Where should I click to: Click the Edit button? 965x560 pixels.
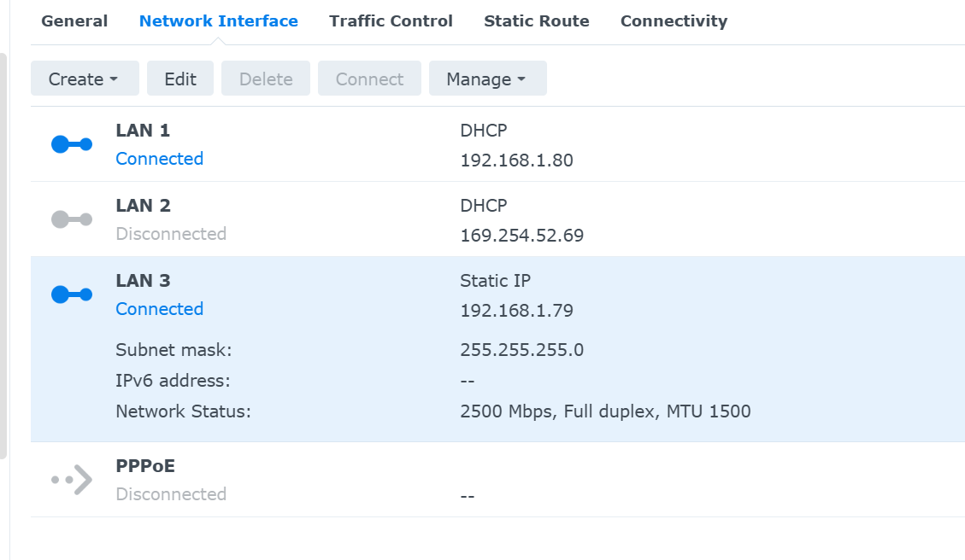(x=180, y=79)
